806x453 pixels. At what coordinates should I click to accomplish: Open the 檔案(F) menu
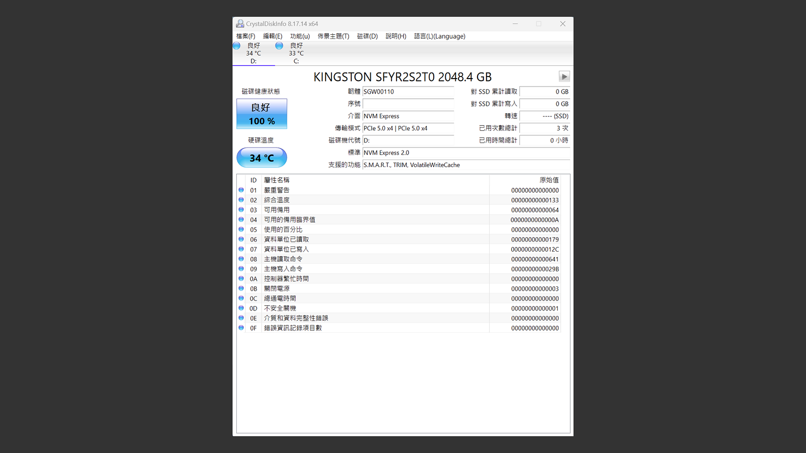click(x=246, y=36)
